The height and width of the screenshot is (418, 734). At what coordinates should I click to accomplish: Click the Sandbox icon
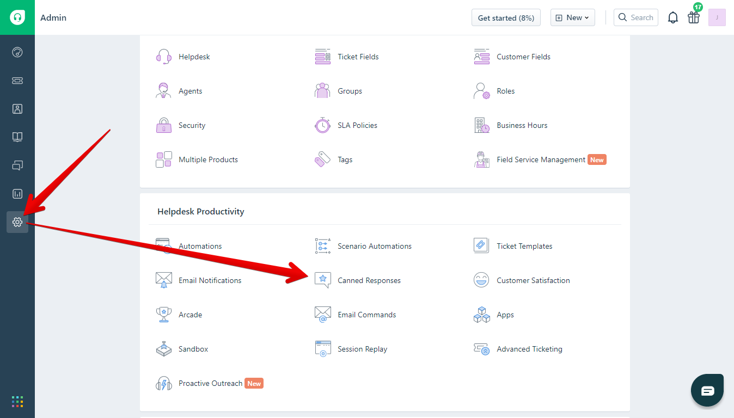[x=164, y=349]
